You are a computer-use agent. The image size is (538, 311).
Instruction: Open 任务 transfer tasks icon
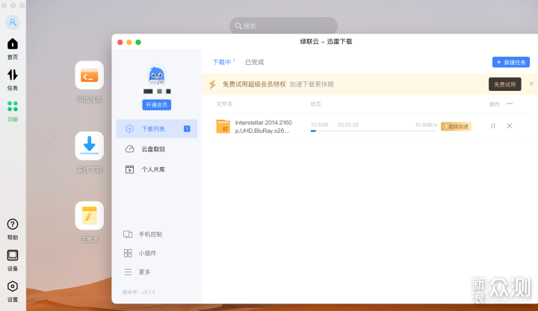click(x=13, y=75)
